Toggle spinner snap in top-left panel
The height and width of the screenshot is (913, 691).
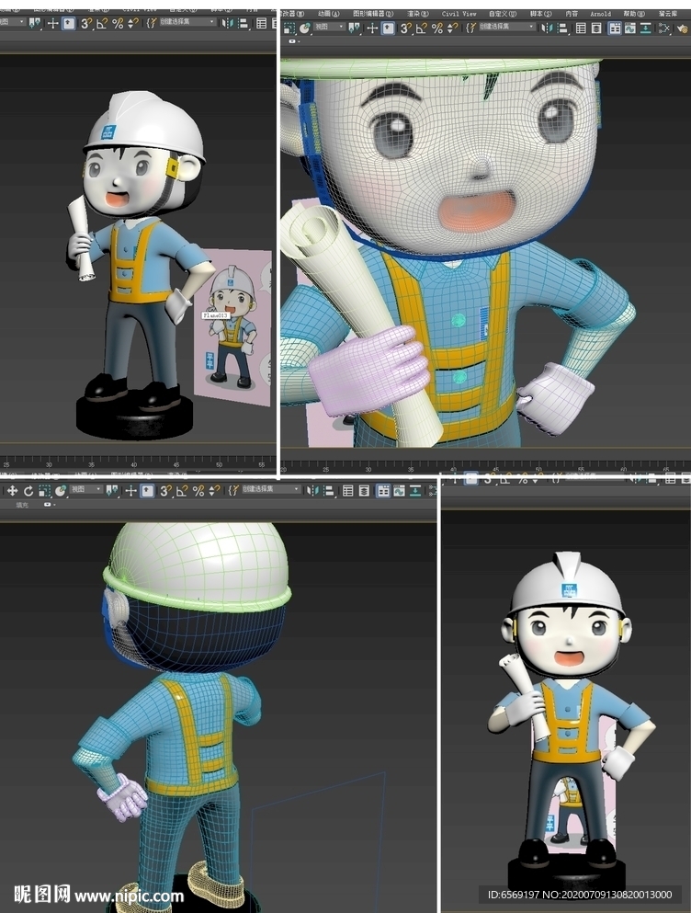132,23
